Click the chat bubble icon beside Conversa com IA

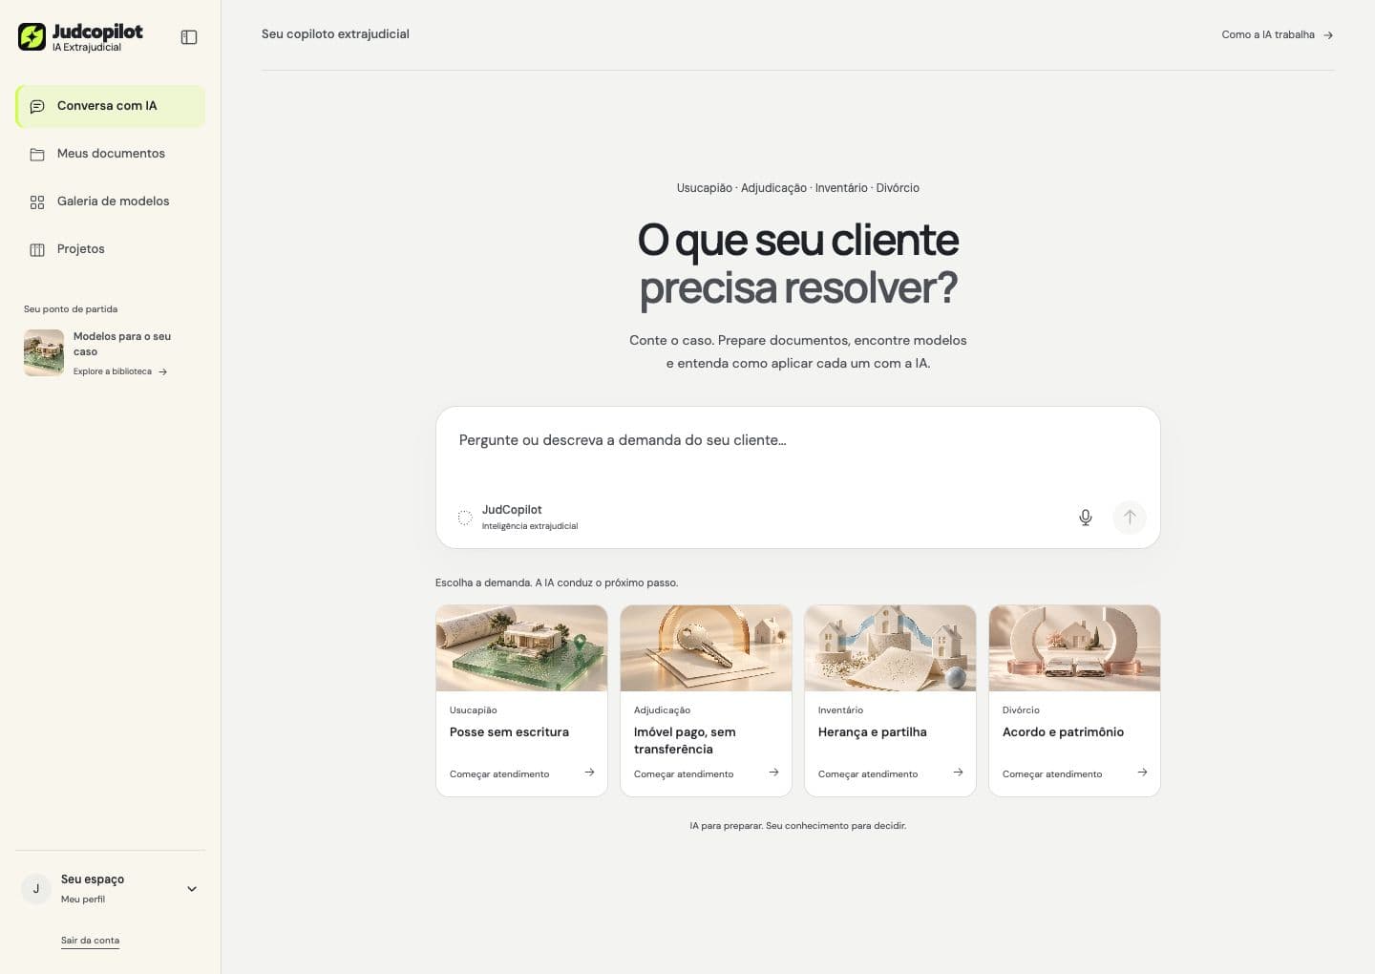pos(37,106)
